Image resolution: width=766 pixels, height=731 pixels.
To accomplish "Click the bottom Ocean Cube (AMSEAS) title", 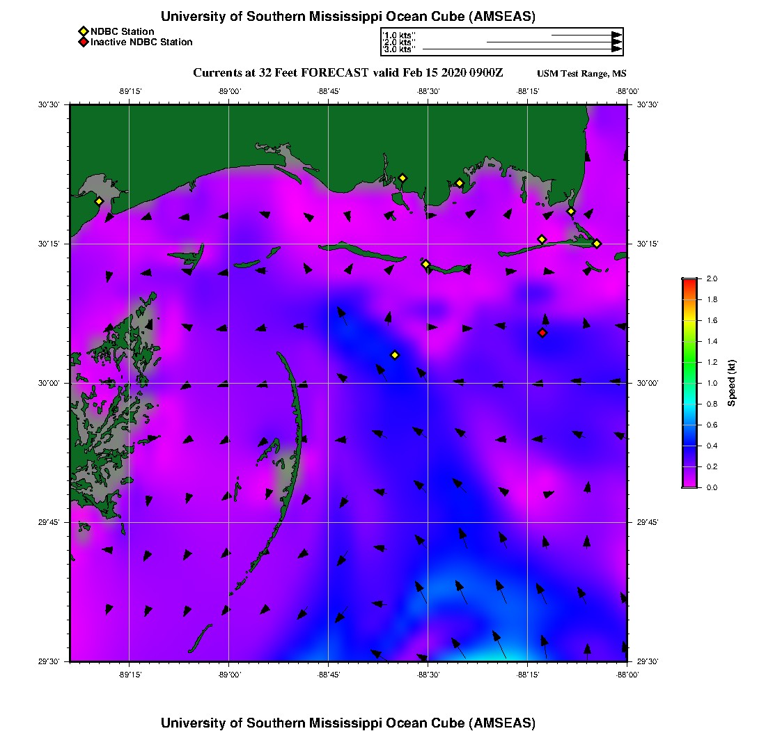I will [348, 722].
